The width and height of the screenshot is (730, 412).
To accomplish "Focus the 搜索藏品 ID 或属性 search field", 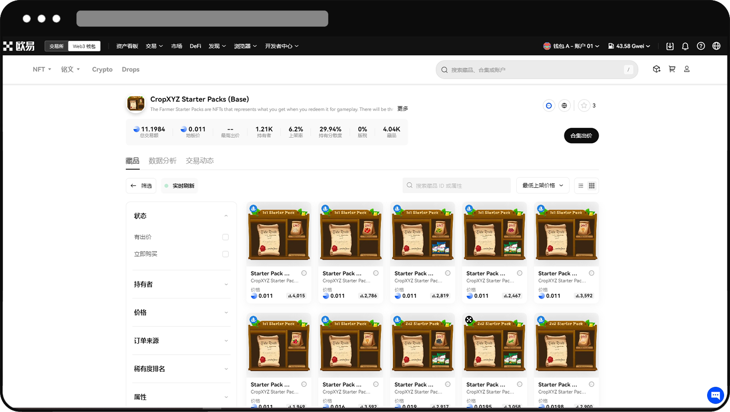I will coord(457,186).
